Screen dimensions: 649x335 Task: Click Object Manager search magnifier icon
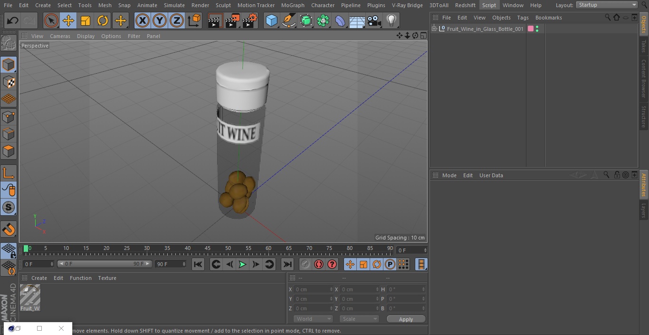click(x=608, y=17)
